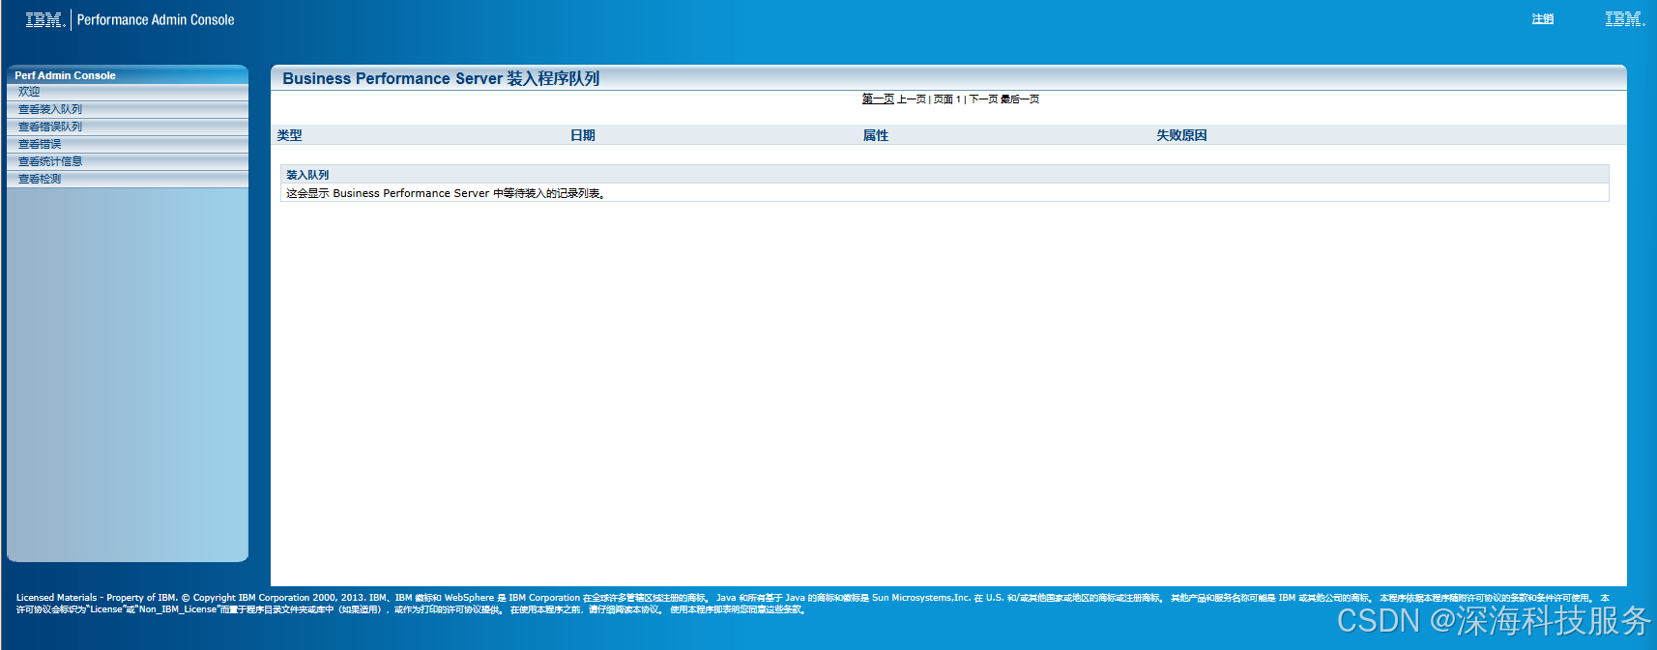Click the 装入队列 info box heading
This screenshot has width=1657, height=650.
click(307, 175)
